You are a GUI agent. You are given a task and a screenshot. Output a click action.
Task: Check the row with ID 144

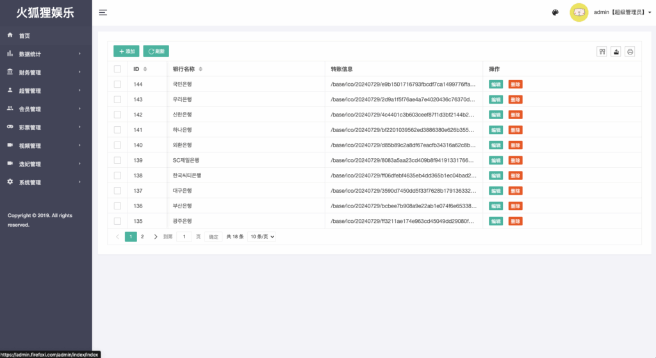click(x=117, y=84)
